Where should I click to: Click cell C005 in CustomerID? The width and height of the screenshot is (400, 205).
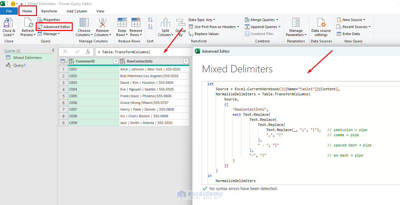93,96
